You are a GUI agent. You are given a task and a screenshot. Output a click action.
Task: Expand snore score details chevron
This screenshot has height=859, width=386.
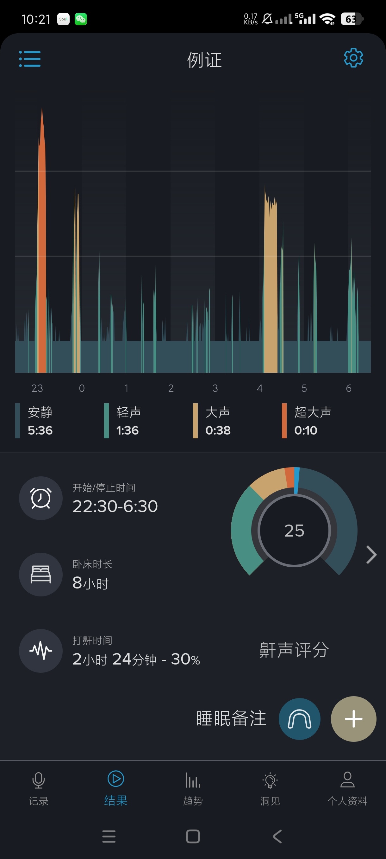(x=371, y=555)
